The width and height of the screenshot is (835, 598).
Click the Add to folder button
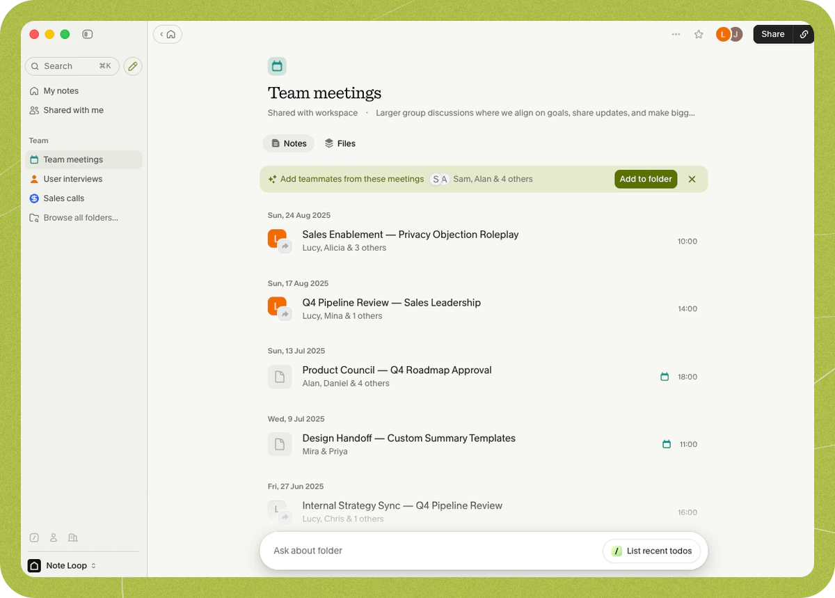(x=646, y=179)
